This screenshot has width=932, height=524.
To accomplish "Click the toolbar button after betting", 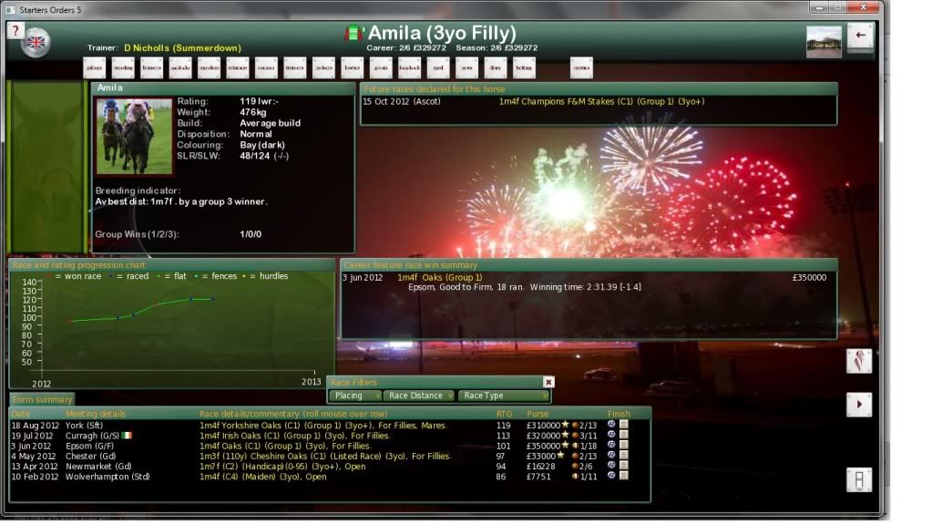I will [581, 67].
